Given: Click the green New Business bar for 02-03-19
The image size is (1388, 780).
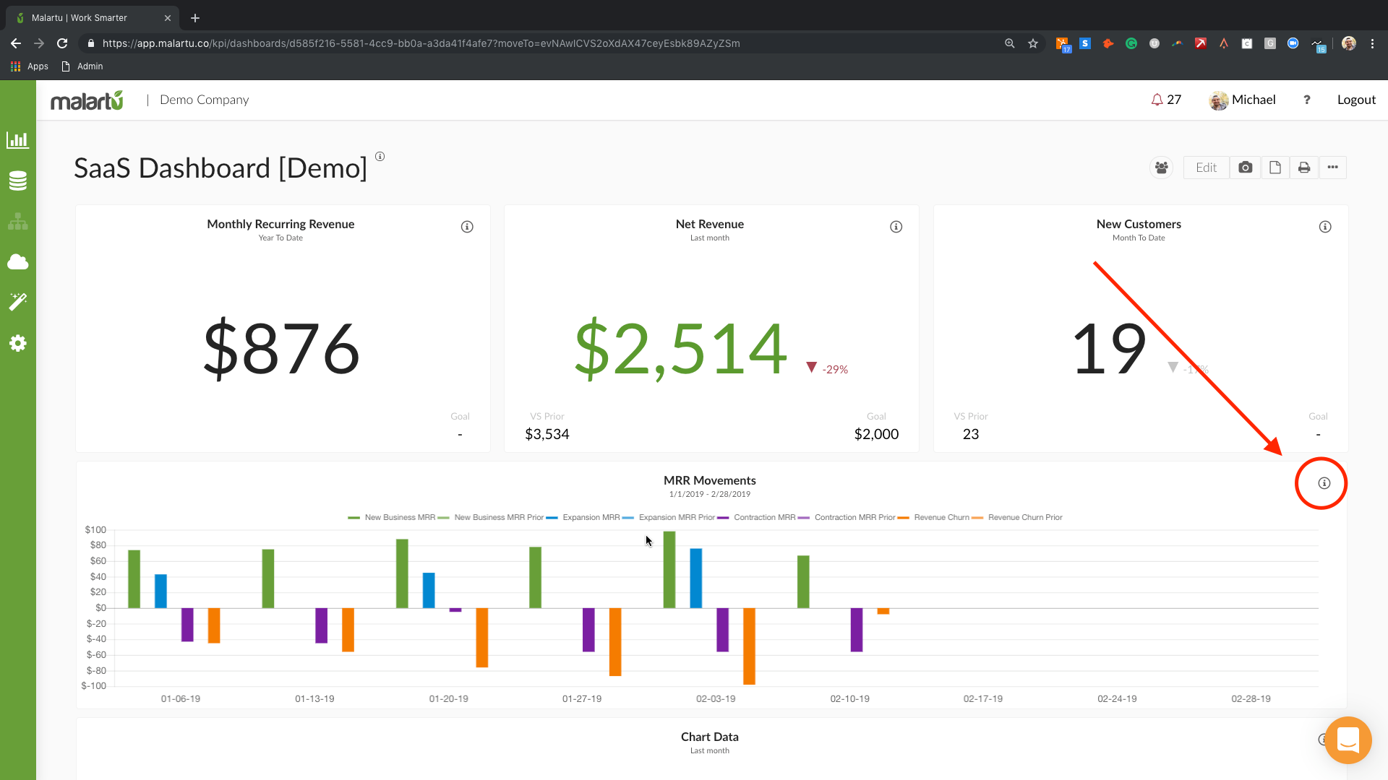Looking at the screenshot, I should click(669, 570).
